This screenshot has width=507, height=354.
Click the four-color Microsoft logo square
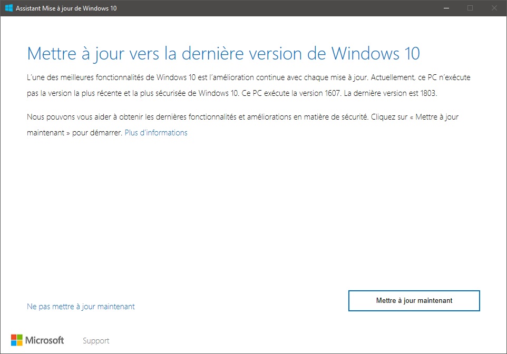pyautogui.click(x=17, y=340)
